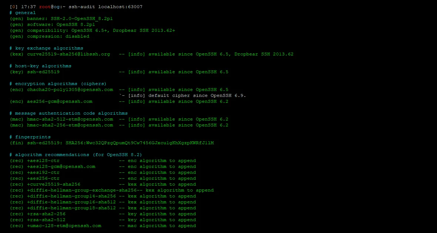Click the SHA256 fingerprint string for ssh-ed25519
437x233 pixels.
point(140,143)
